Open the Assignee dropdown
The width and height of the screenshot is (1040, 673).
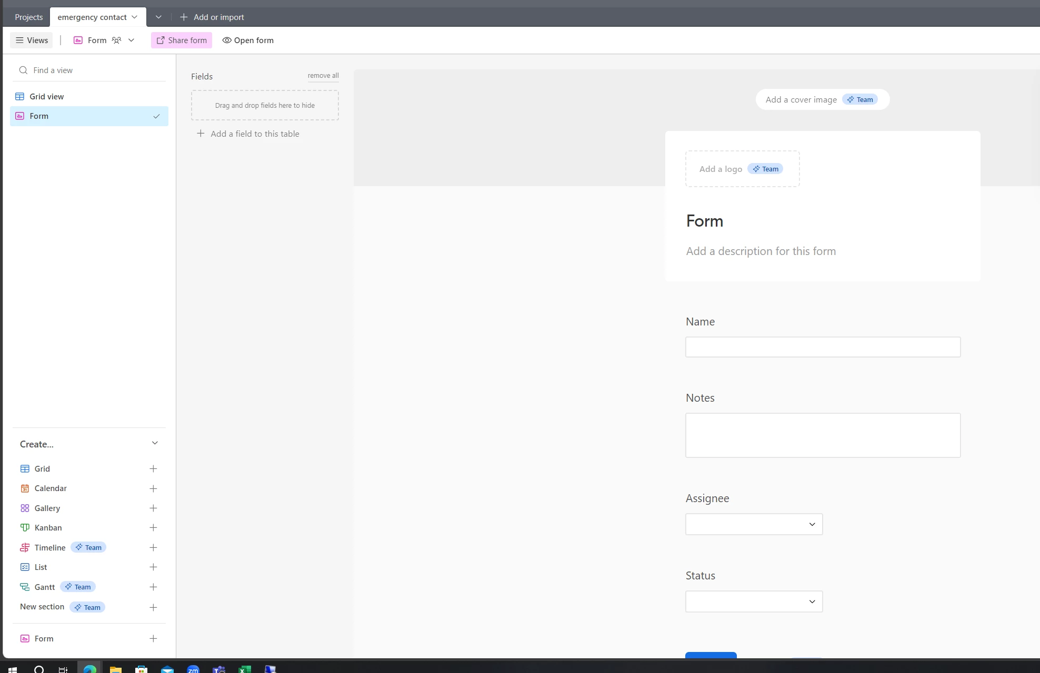[x=754, y=524]
